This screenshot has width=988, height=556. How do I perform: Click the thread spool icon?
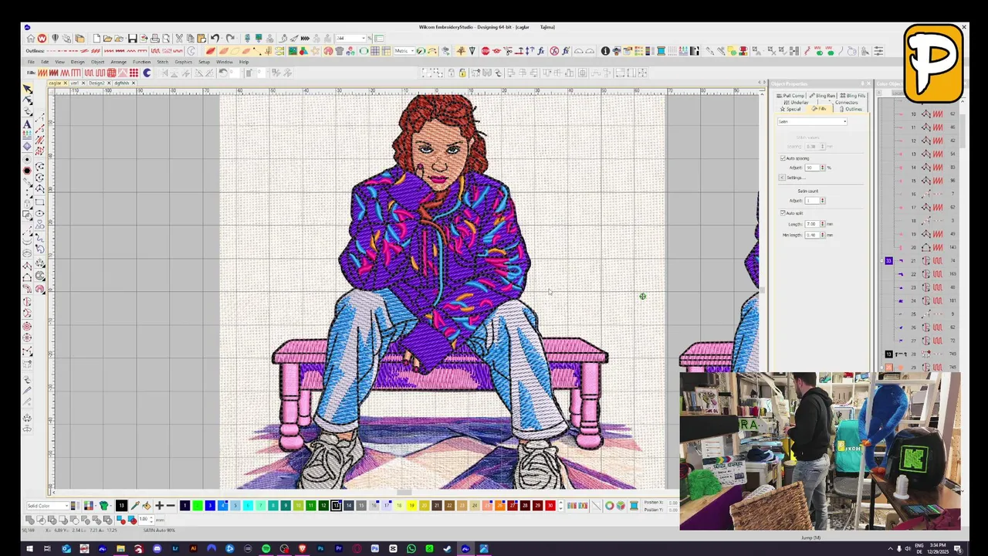click(634, 506)
